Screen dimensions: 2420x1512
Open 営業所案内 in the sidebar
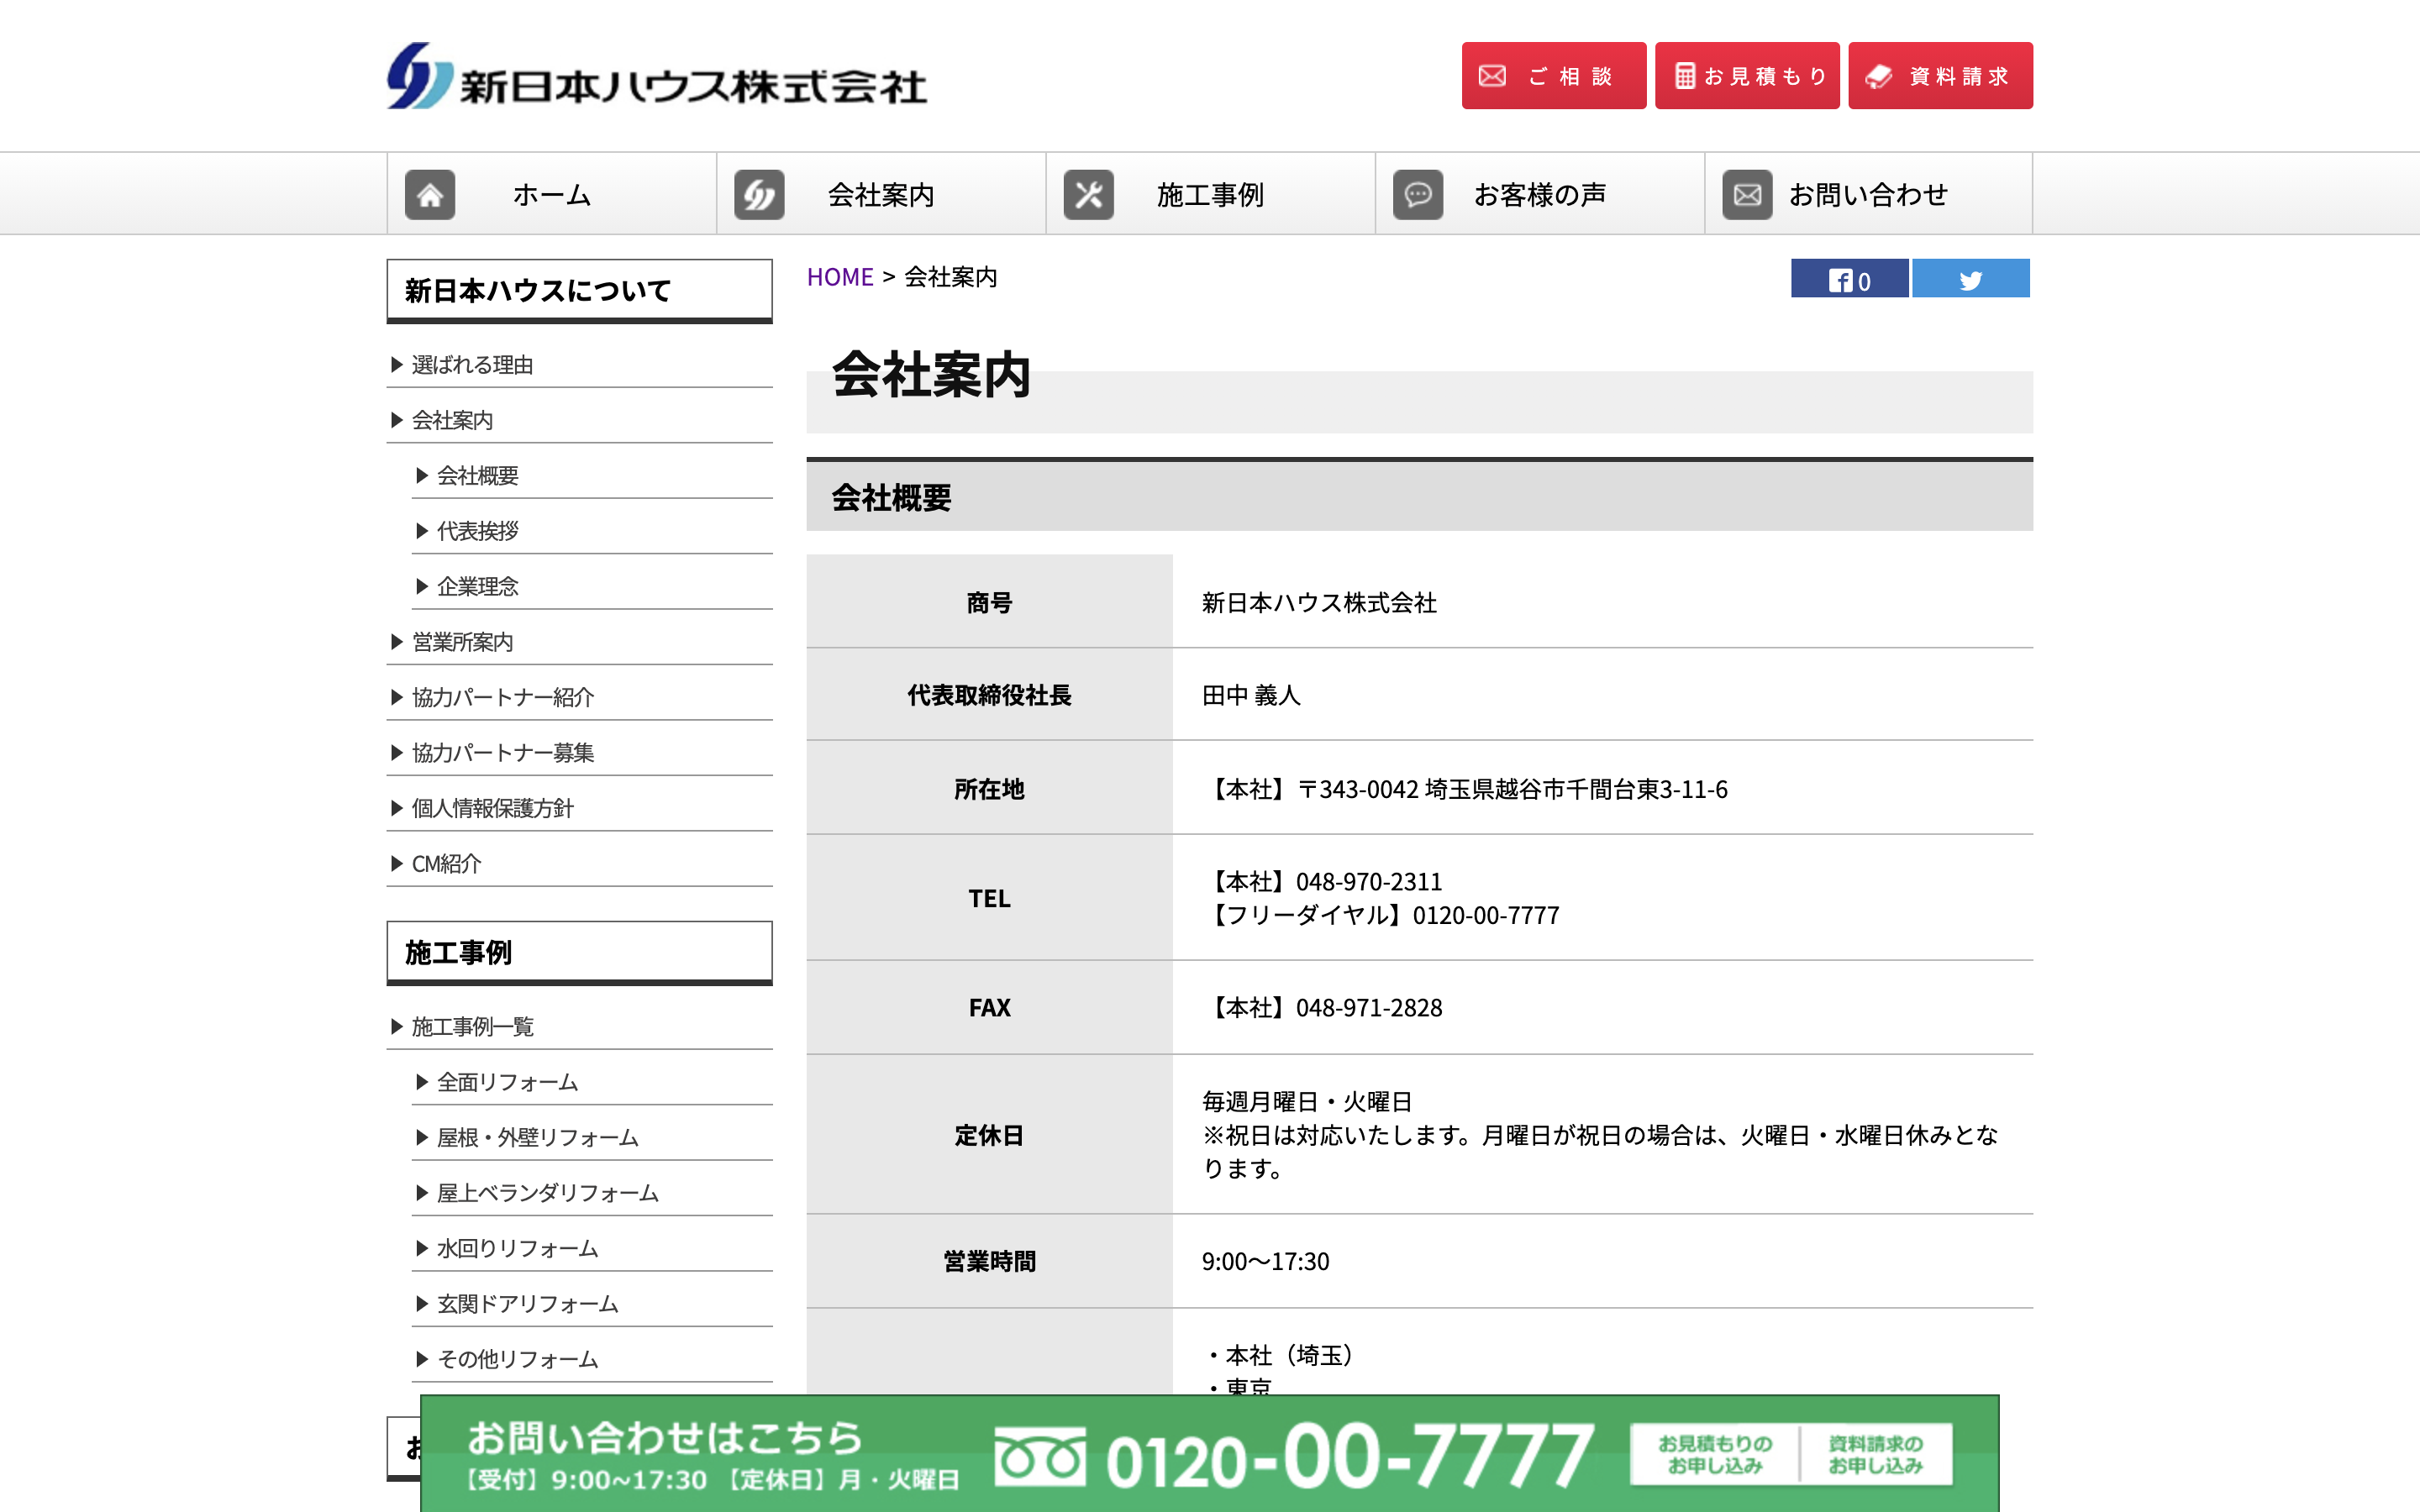(462, 642)
